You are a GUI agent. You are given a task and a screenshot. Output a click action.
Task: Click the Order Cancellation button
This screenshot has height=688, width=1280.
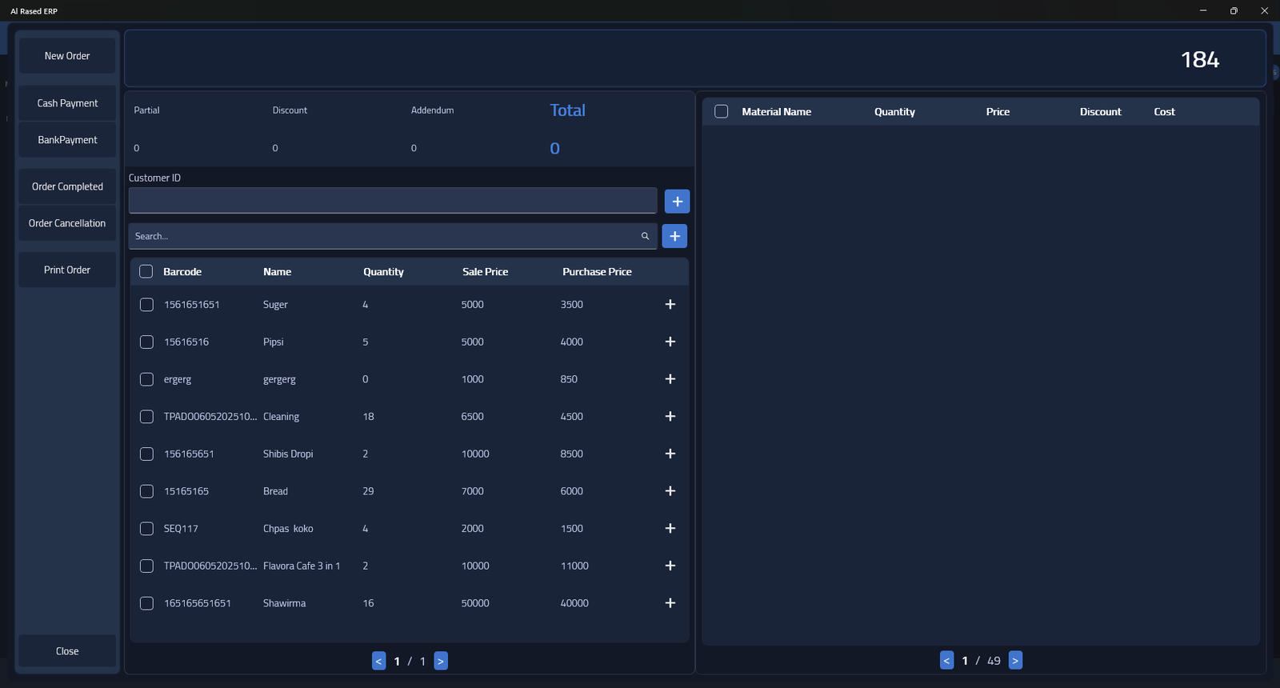(x=67, y=223)
